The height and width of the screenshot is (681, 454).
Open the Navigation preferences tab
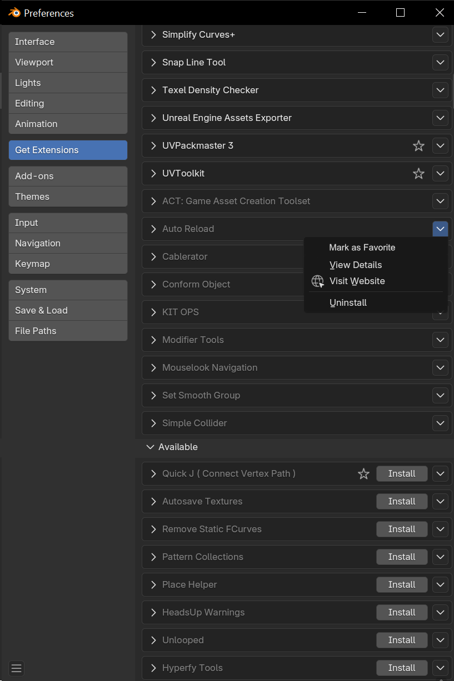[x=68, y=243]
